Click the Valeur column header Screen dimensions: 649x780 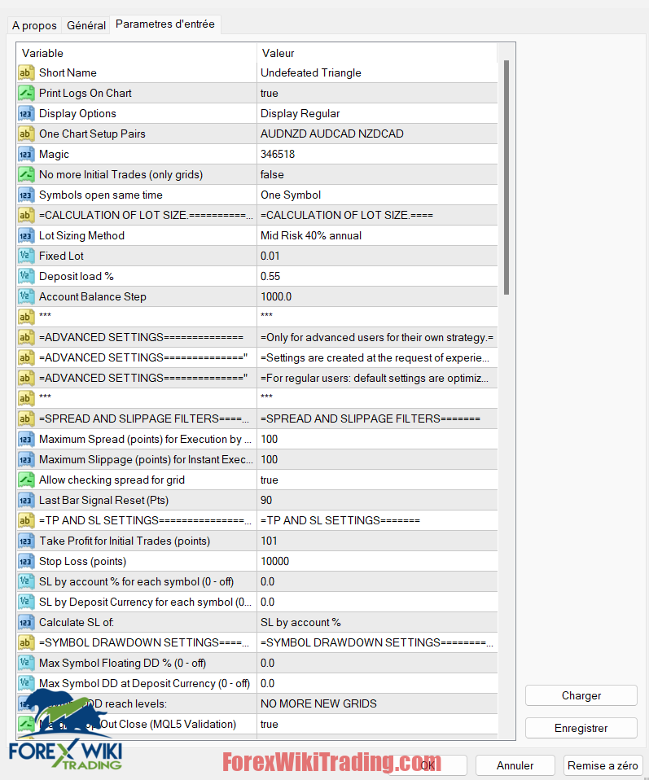point(377,53)
